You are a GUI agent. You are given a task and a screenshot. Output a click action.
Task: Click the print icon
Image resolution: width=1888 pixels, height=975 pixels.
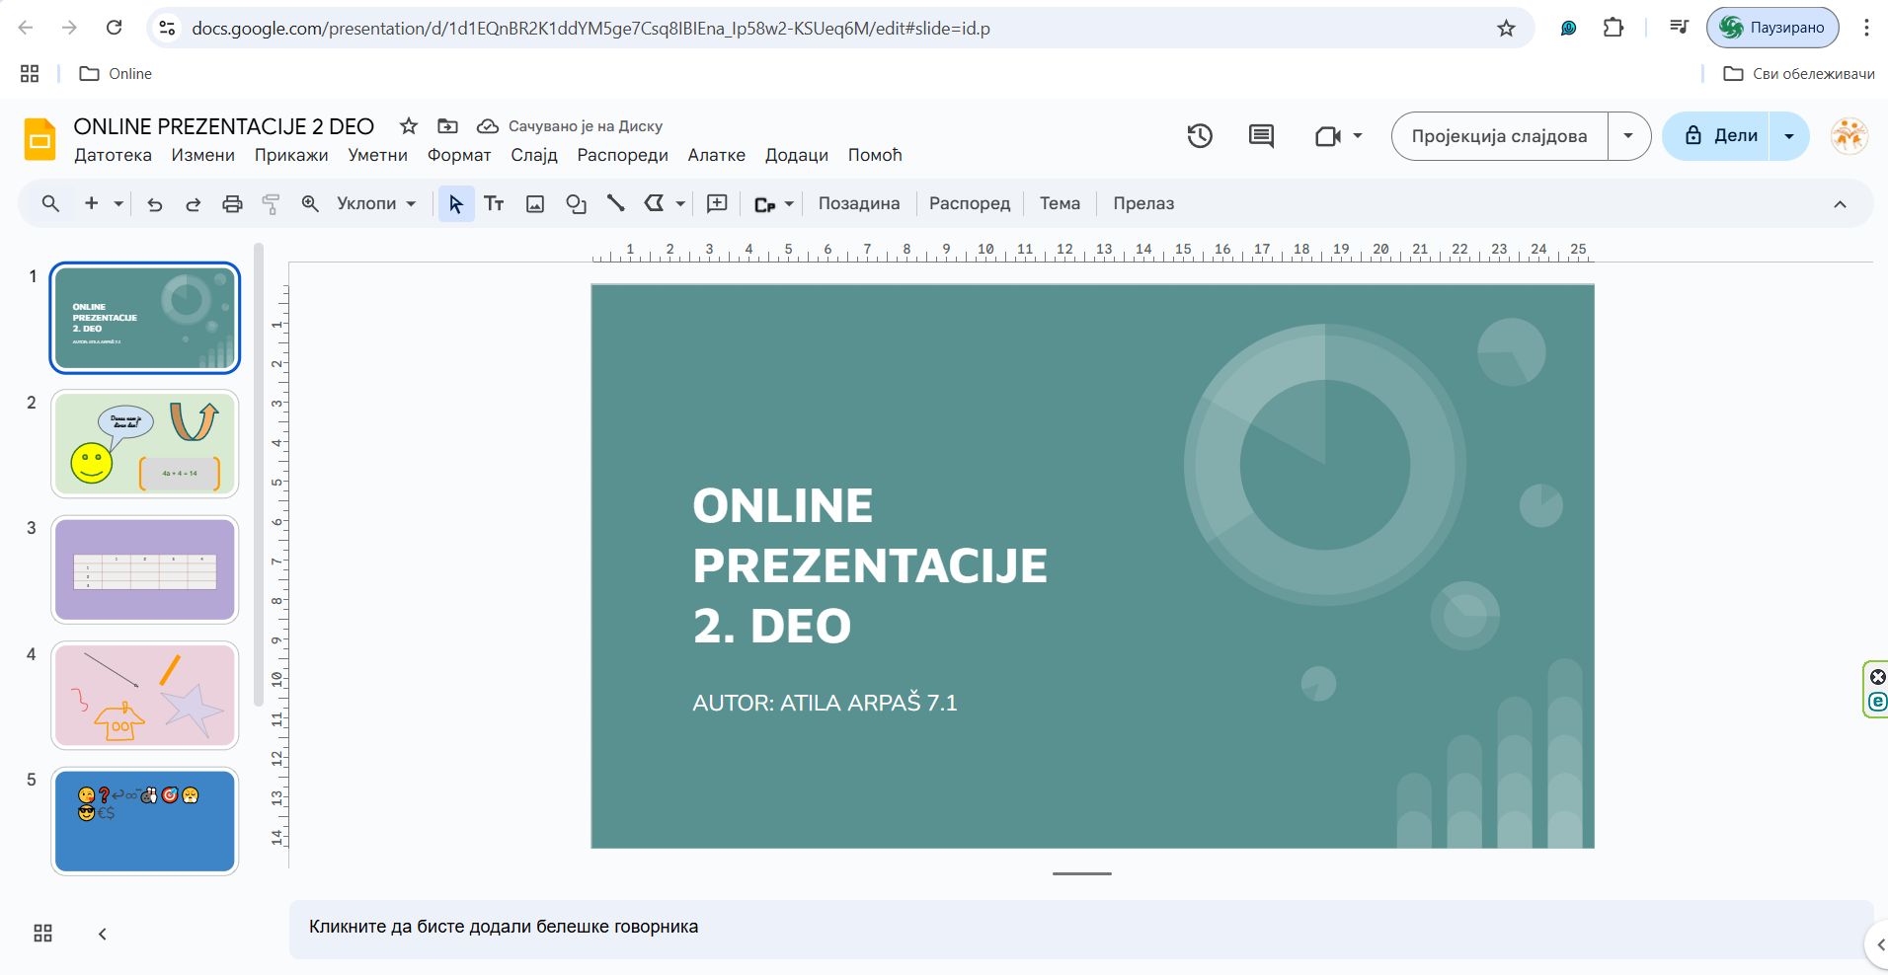coord(232,204)
